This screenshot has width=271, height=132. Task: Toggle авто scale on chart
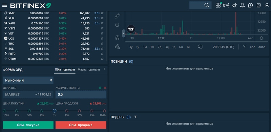pyautogui.click(x=262, y=47)
